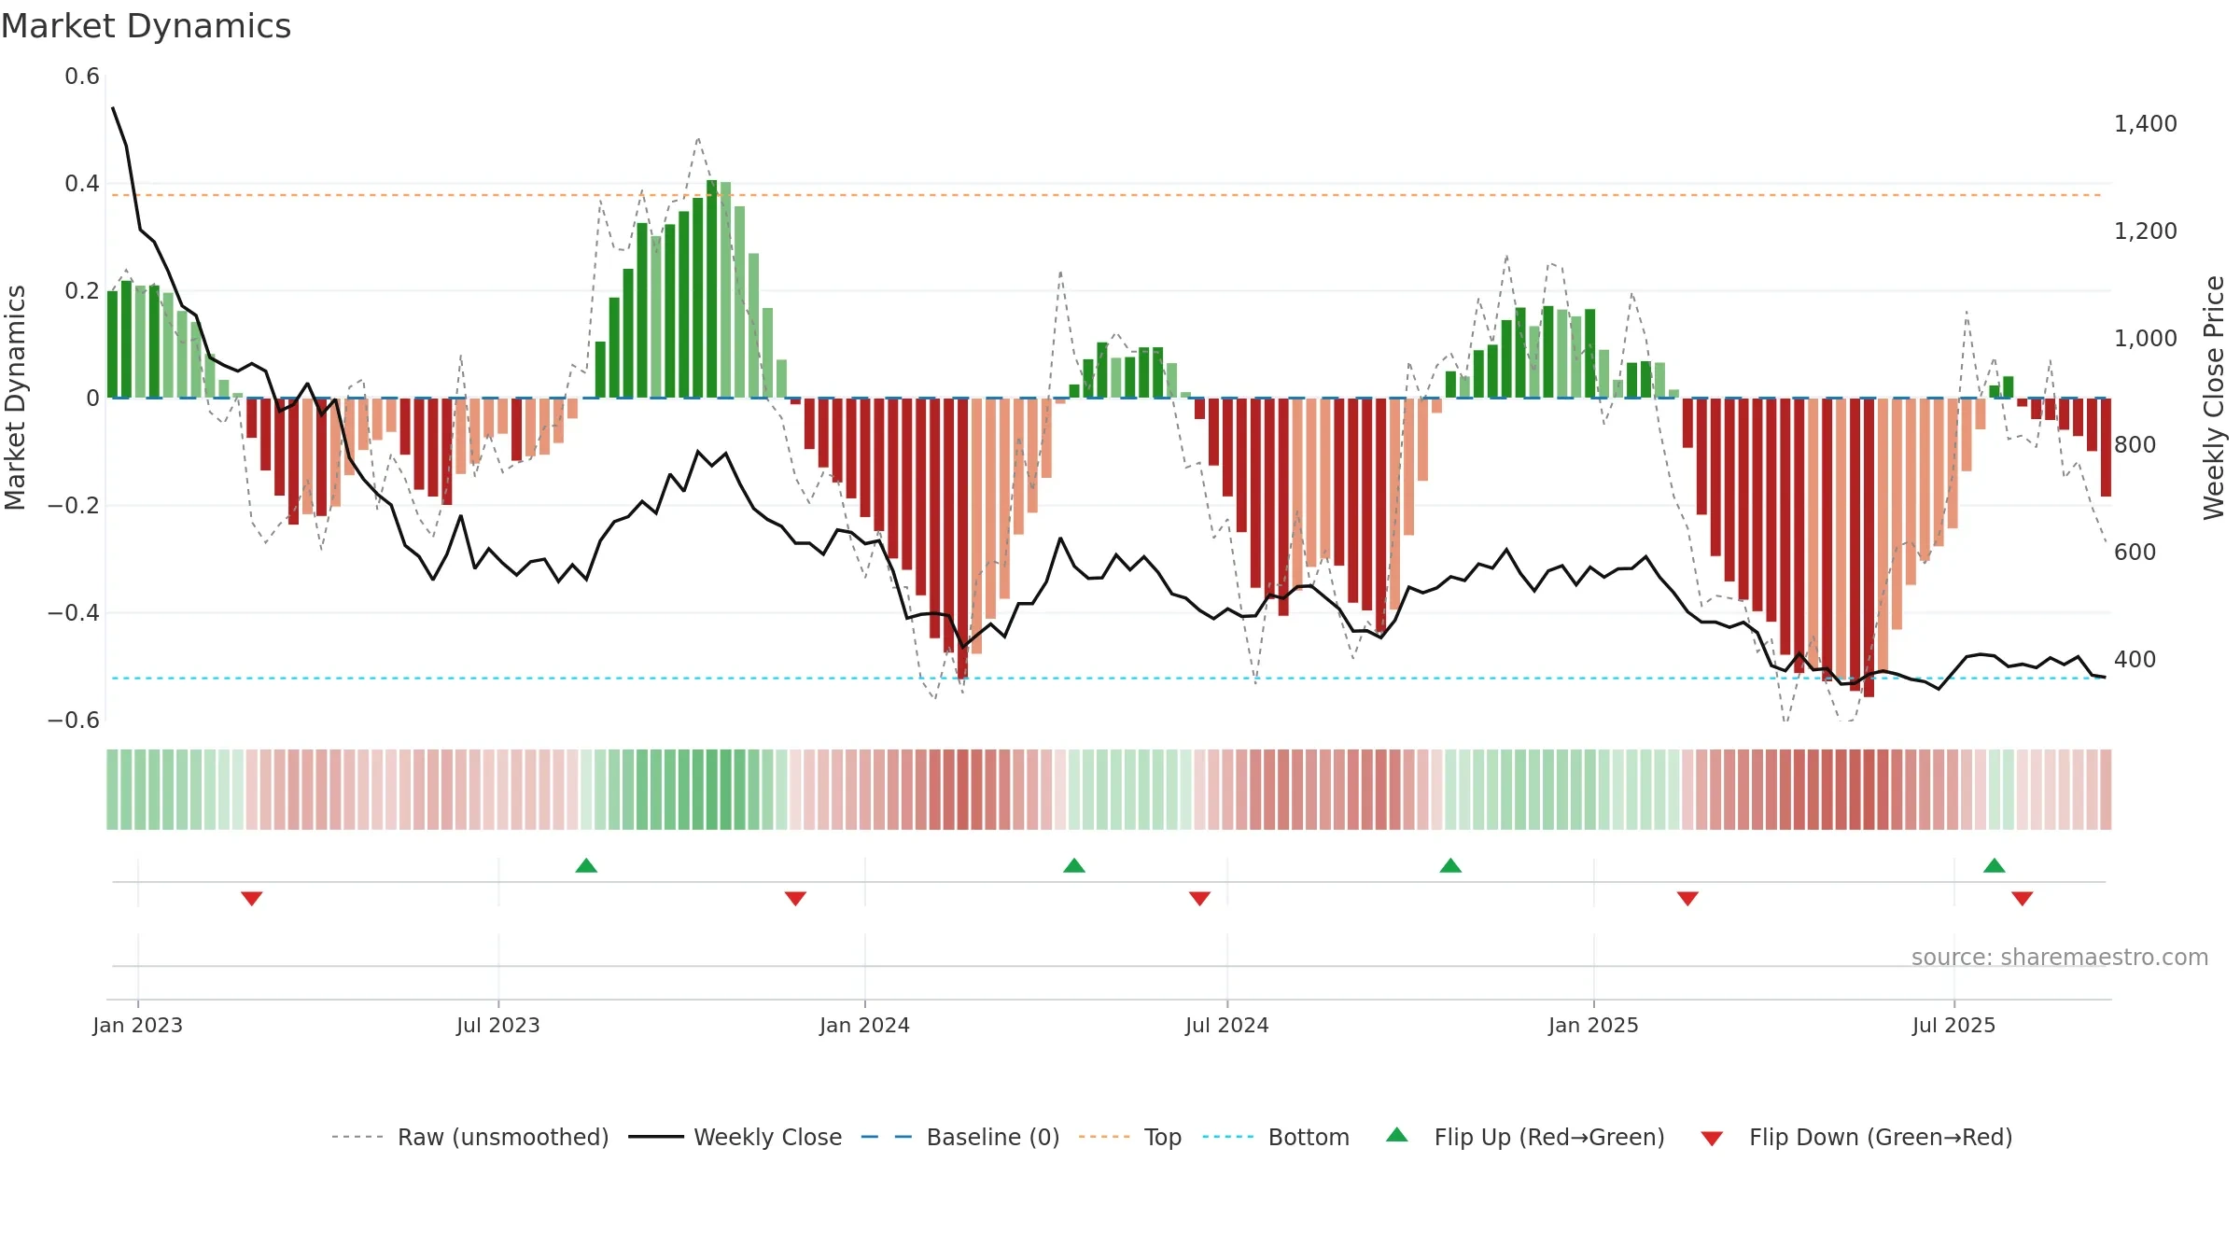This screenshot has height=1260, width=2240.
Task: Click the 1,000 price axis label
Action: [x=2146, y=338]
